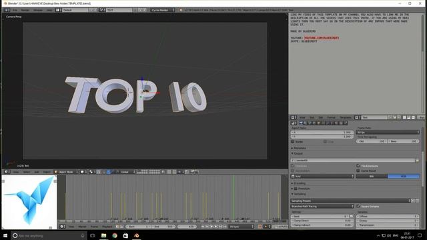Jump to the timeline's first frame

203,227
